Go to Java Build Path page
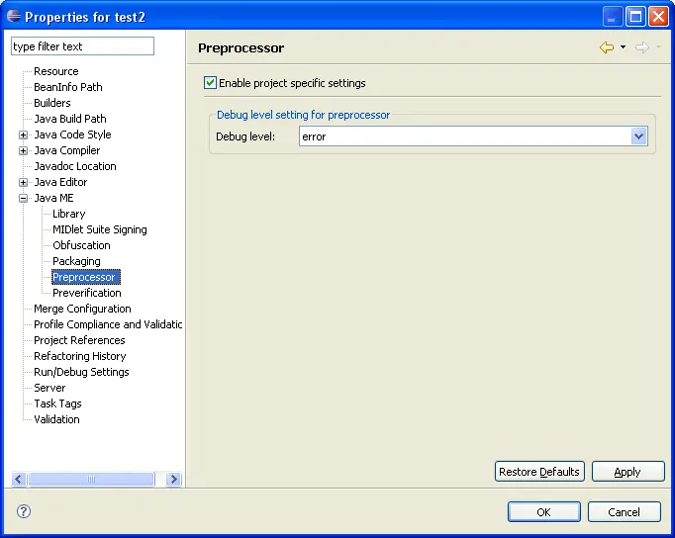Viewport: 675px width, 538px height. coord(69,119)
